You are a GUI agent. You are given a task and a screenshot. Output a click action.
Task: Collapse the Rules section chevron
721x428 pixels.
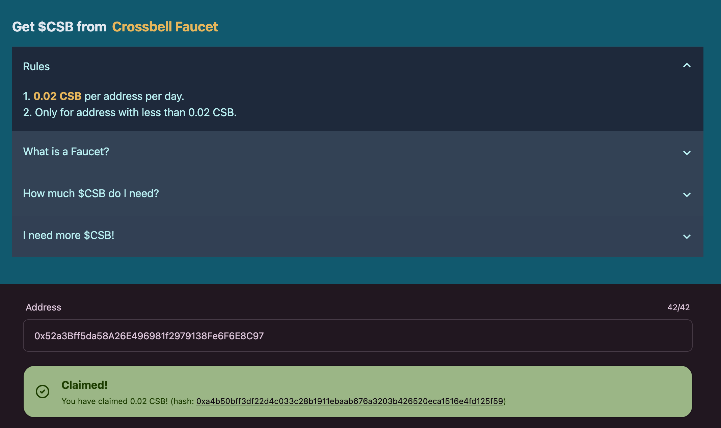(687, 65)
